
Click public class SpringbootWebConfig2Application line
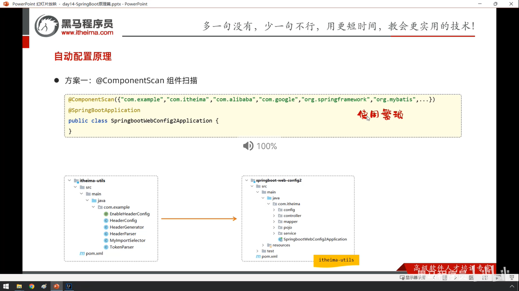pyautogui.click(x=144, y=121)
